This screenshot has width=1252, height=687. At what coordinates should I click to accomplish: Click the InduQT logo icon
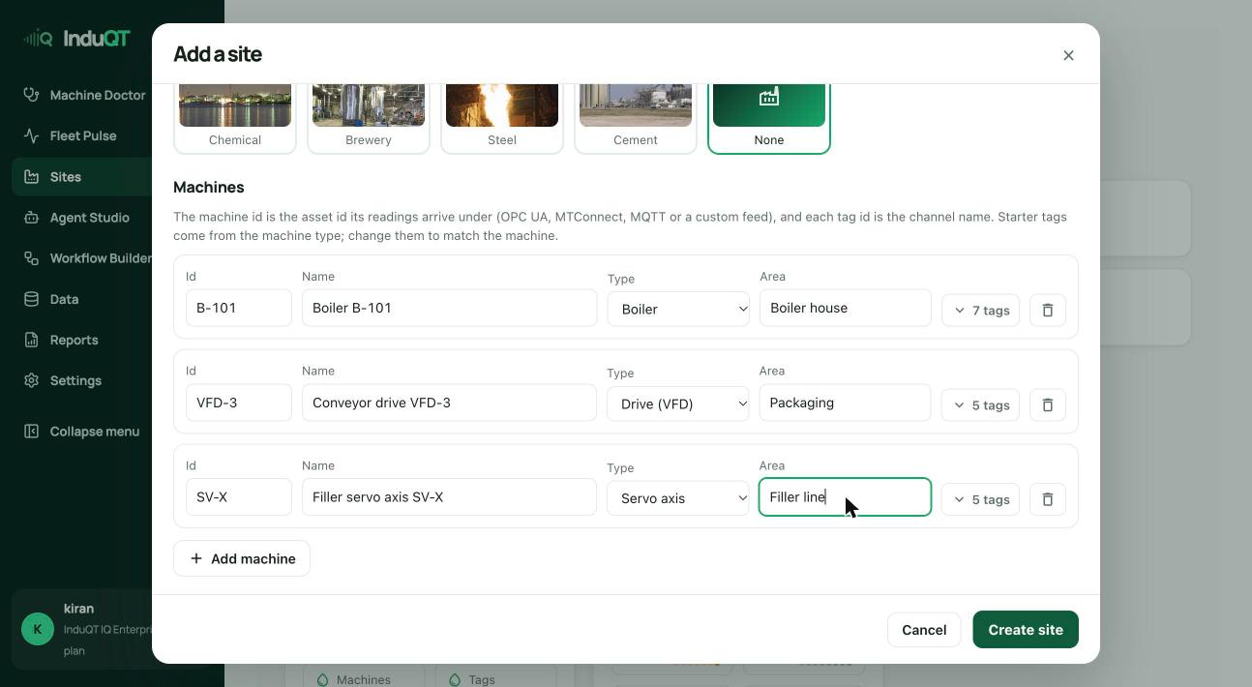click(39, 39)
